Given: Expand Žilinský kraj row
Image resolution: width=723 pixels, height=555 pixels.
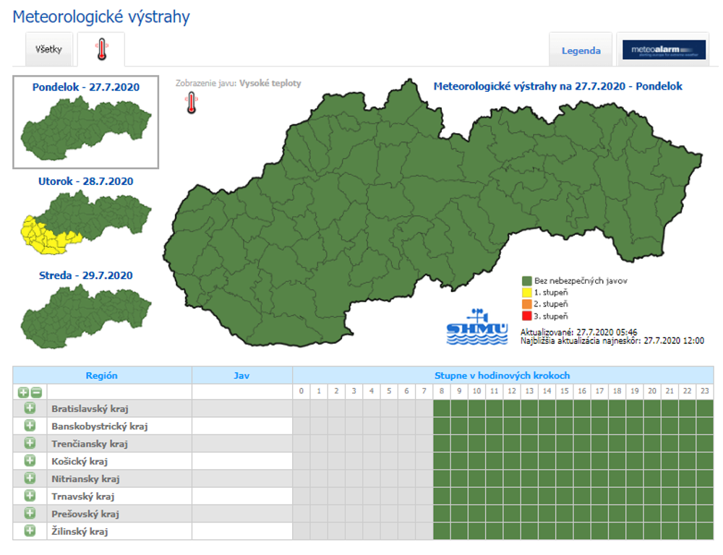Looking at the screenshot, I should [30, 531].
